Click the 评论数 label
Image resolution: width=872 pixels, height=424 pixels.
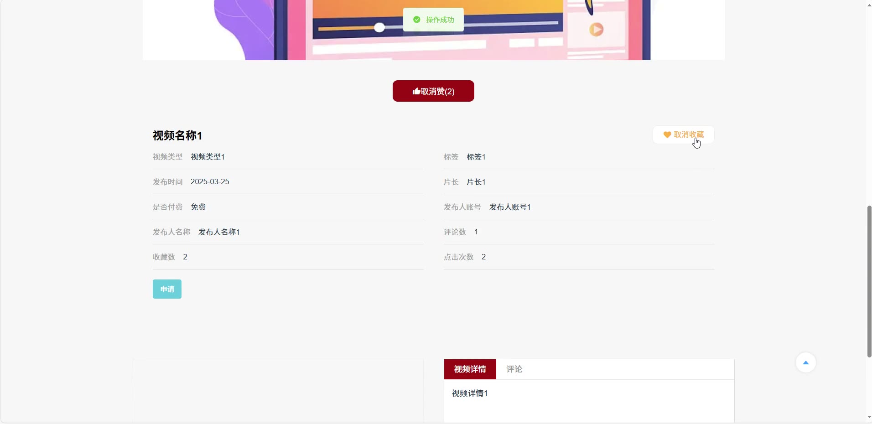point(455,232)
